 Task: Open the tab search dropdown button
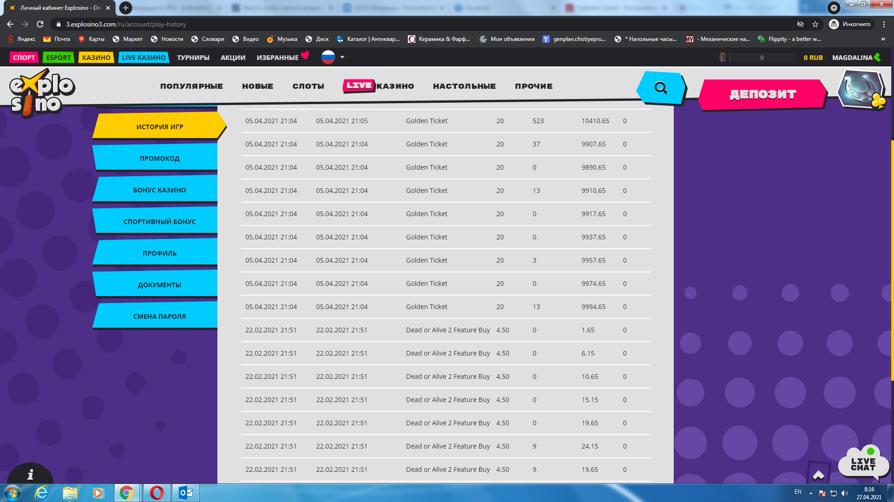click(x=834, y=7)
